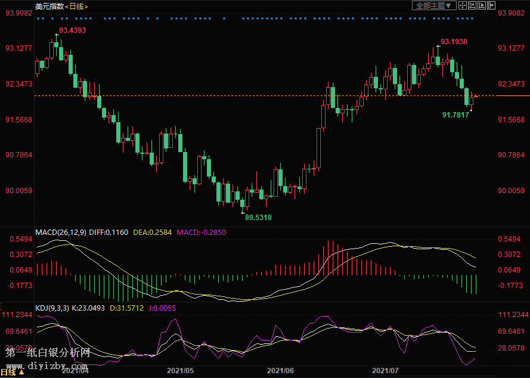The image size is (530, 378).
Task: Select the MACD(26,12,9) indicator label
Action: click(61, 232)
